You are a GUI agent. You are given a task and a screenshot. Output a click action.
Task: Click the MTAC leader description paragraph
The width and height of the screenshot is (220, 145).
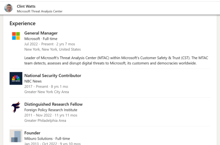point(116,60)
